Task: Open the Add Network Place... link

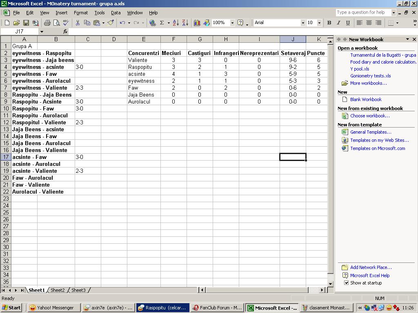Action: pyautogui.click(x=371, y=267)
